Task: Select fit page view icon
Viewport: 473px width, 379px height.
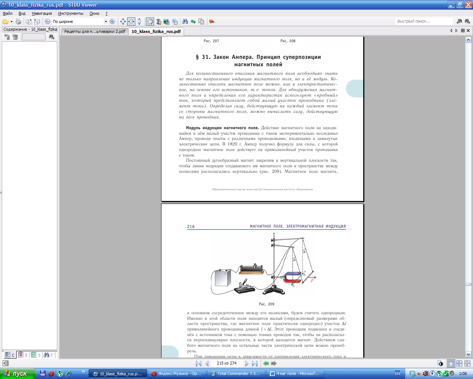Action: pyautogui.click(x=123, y=21)
